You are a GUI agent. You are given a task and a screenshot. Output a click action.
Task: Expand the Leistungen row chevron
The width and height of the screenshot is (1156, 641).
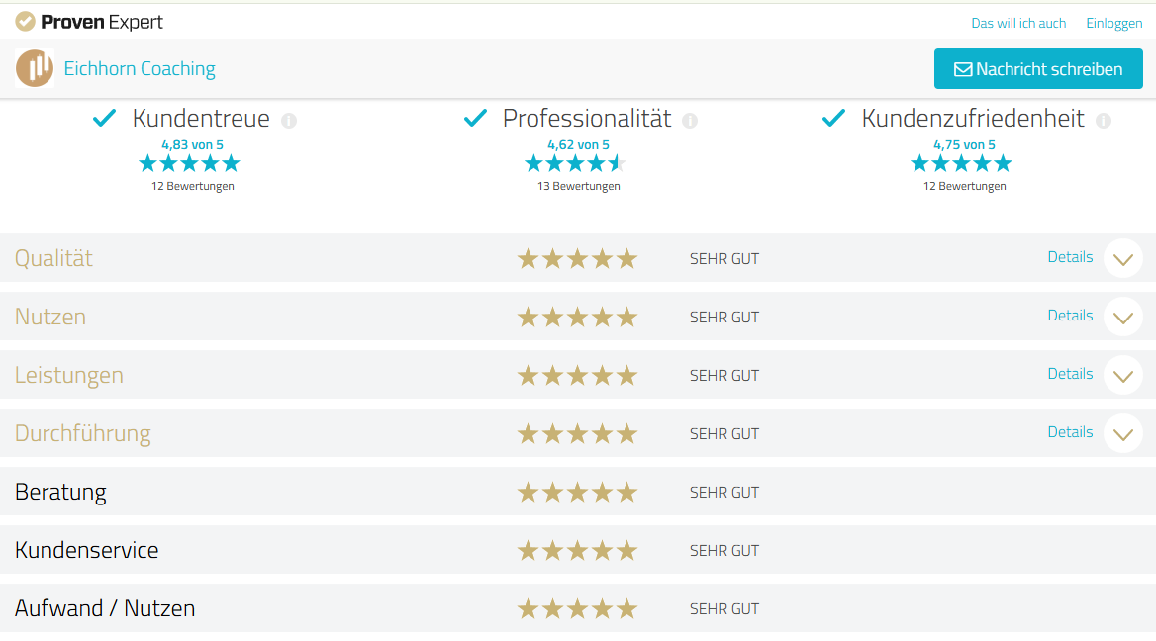point(1122,376)
